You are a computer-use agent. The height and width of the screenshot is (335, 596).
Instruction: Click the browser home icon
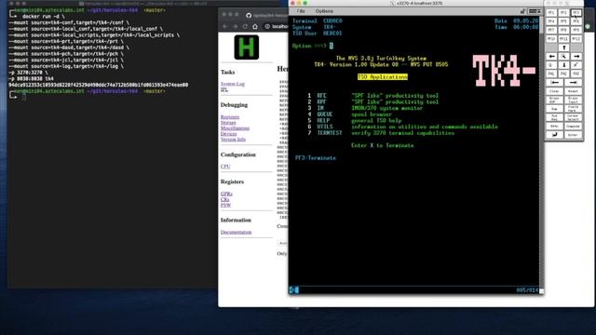[255, 26]
